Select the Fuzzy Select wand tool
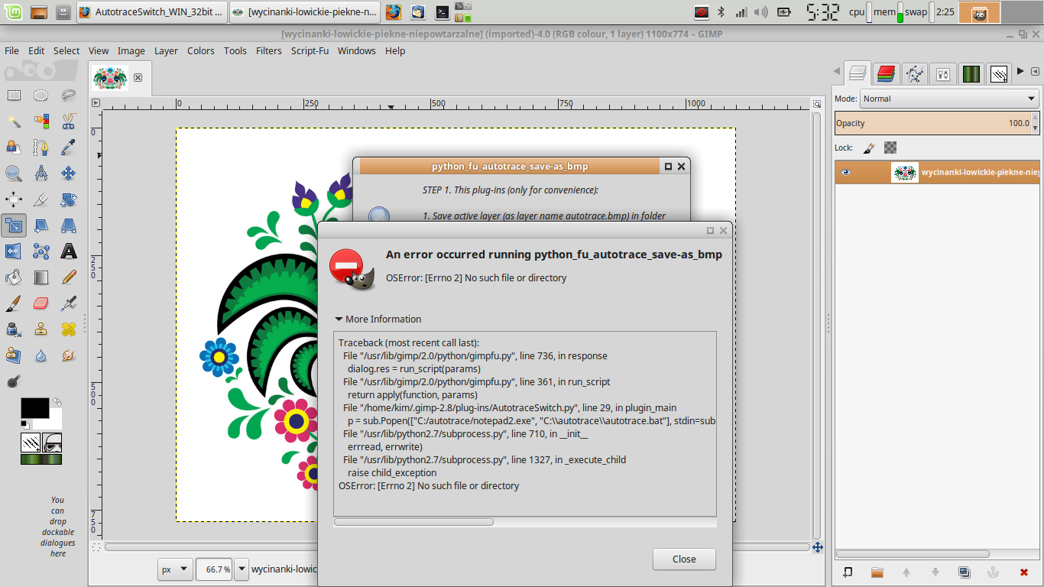This screenshot has width=1044, height=587. pos(14,122)
